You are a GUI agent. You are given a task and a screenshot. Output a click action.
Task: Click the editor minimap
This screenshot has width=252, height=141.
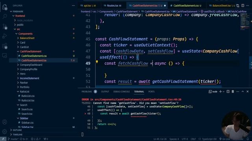click(245, 22)
